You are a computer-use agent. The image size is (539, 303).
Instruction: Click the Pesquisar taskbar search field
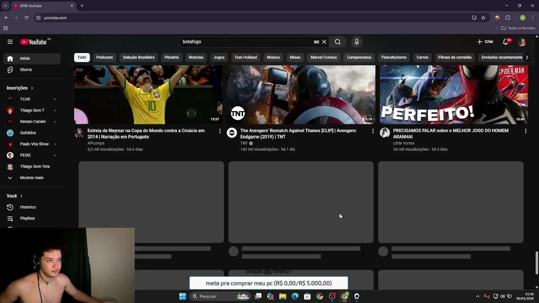point(221,296)
